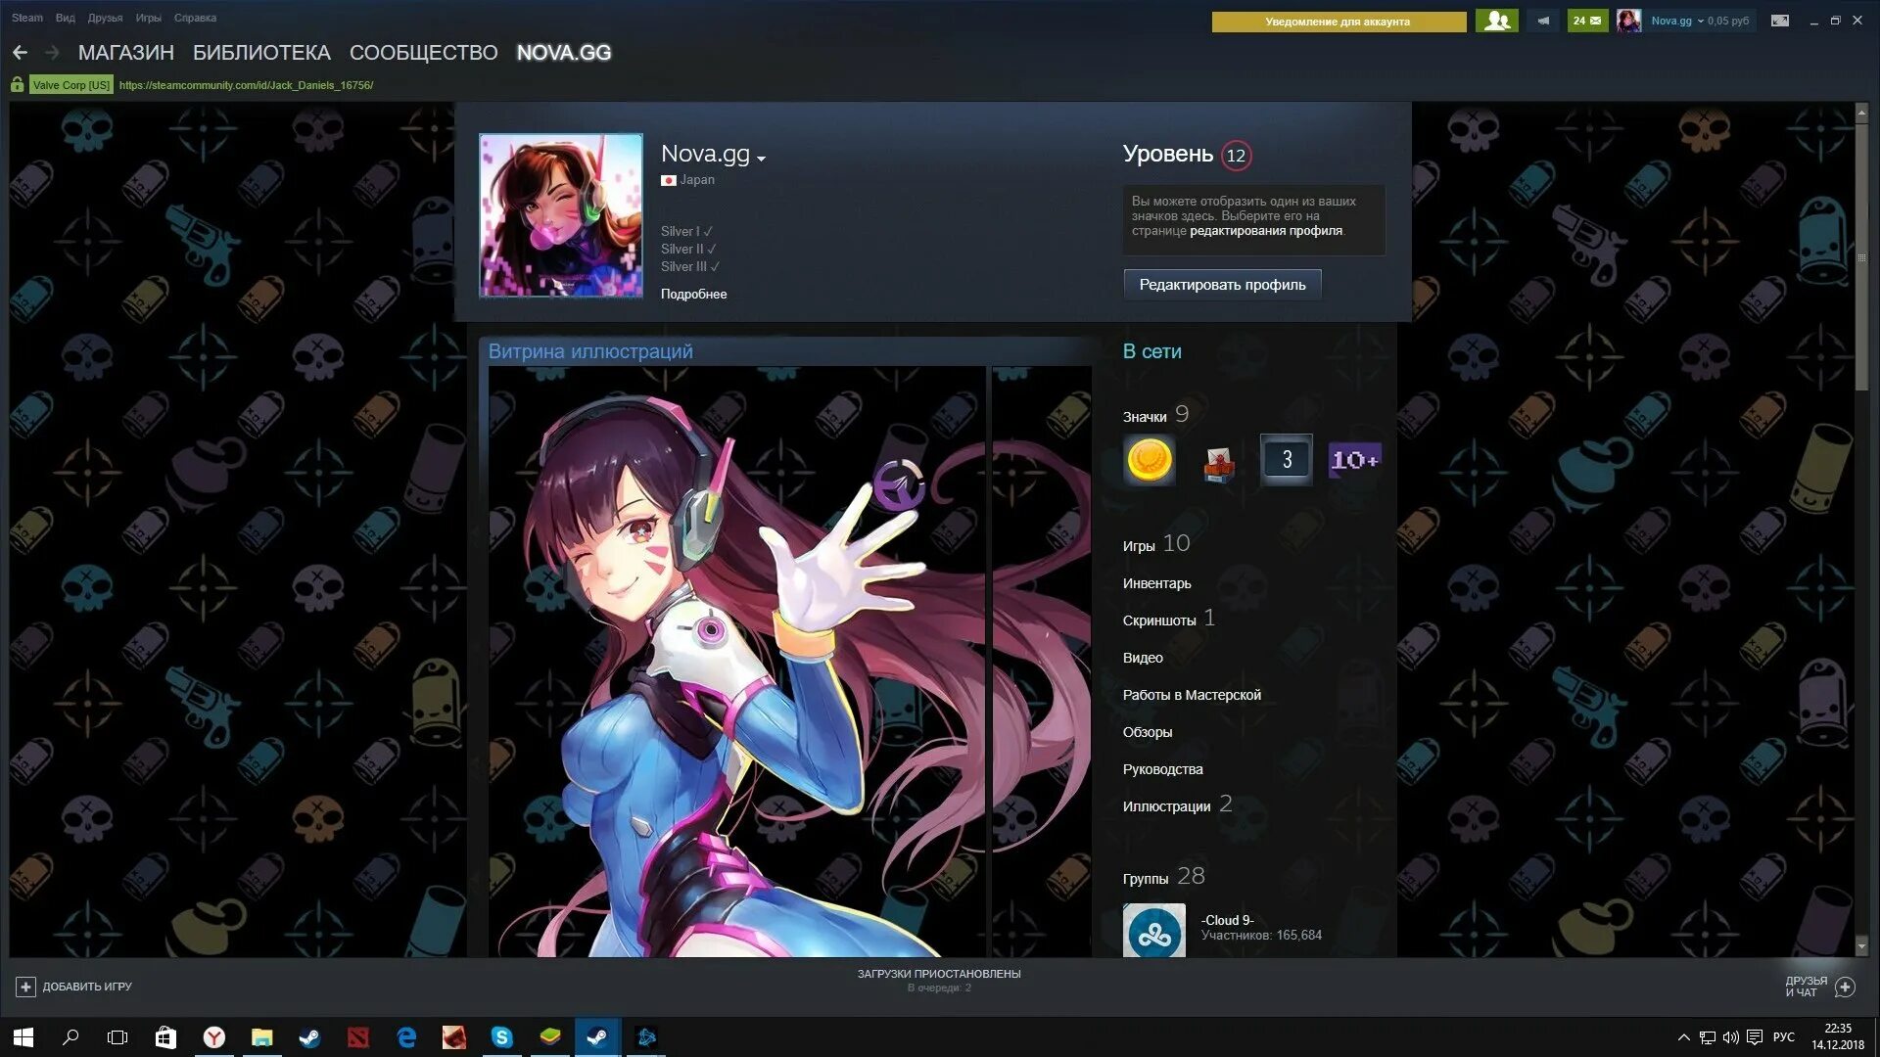Image resolution: width=1880 pixels, height=1057 pixels.
Task: Open the Игры menu in the menu bar
Action: pyautogui.click(x=148, y=18)
